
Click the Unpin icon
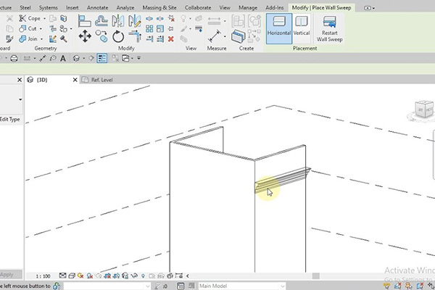coord(171,19)
